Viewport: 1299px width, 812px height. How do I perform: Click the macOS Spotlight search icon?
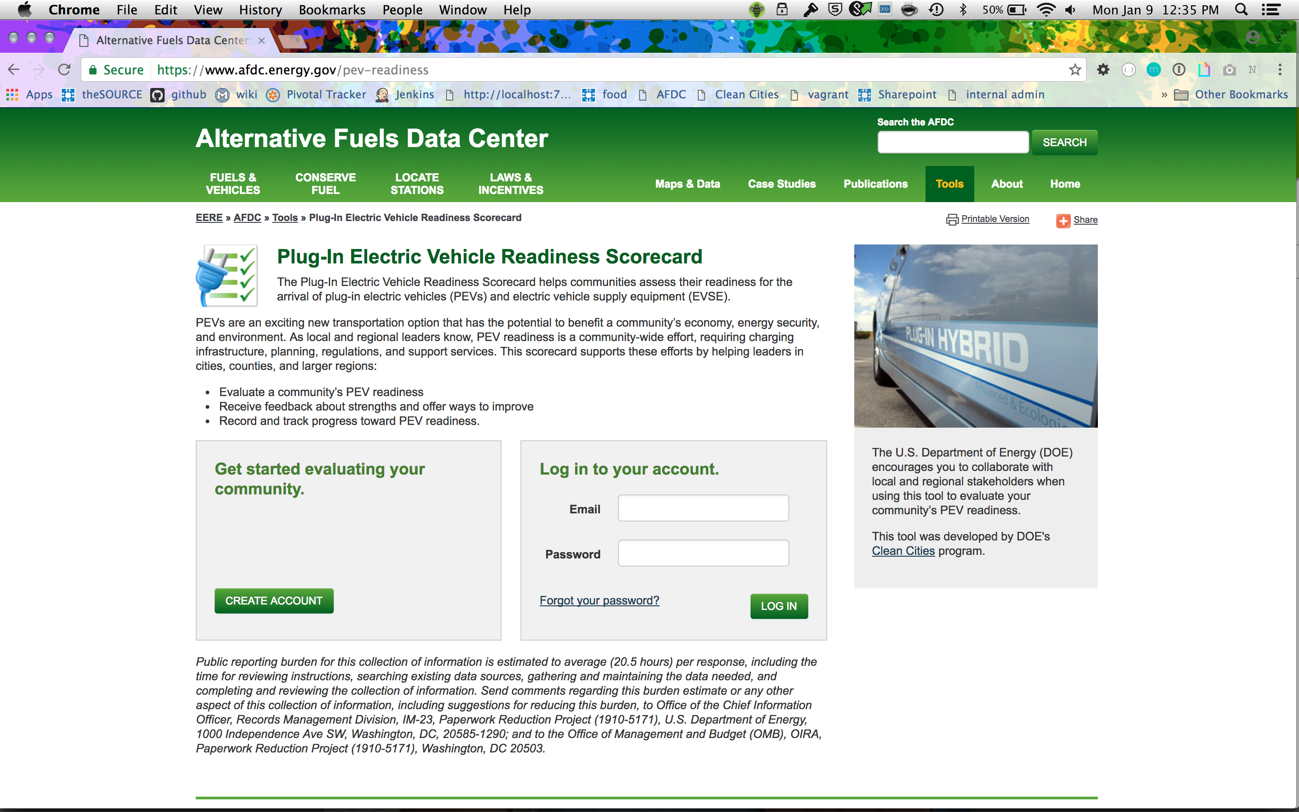1241,10
